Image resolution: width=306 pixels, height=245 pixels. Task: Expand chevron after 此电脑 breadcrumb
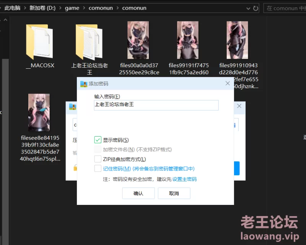[x=25, y=8]
